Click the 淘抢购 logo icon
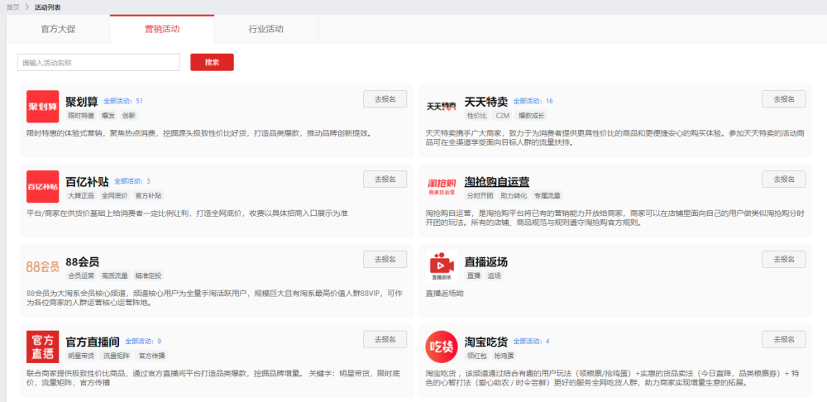Image resolution: width=827 pixels, height=402 pixels. (x=442, y=186)
